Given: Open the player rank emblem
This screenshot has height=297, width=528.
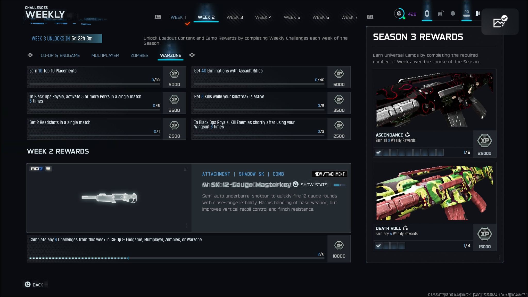Looking at the screenshot, I should (x=399, y=14).
